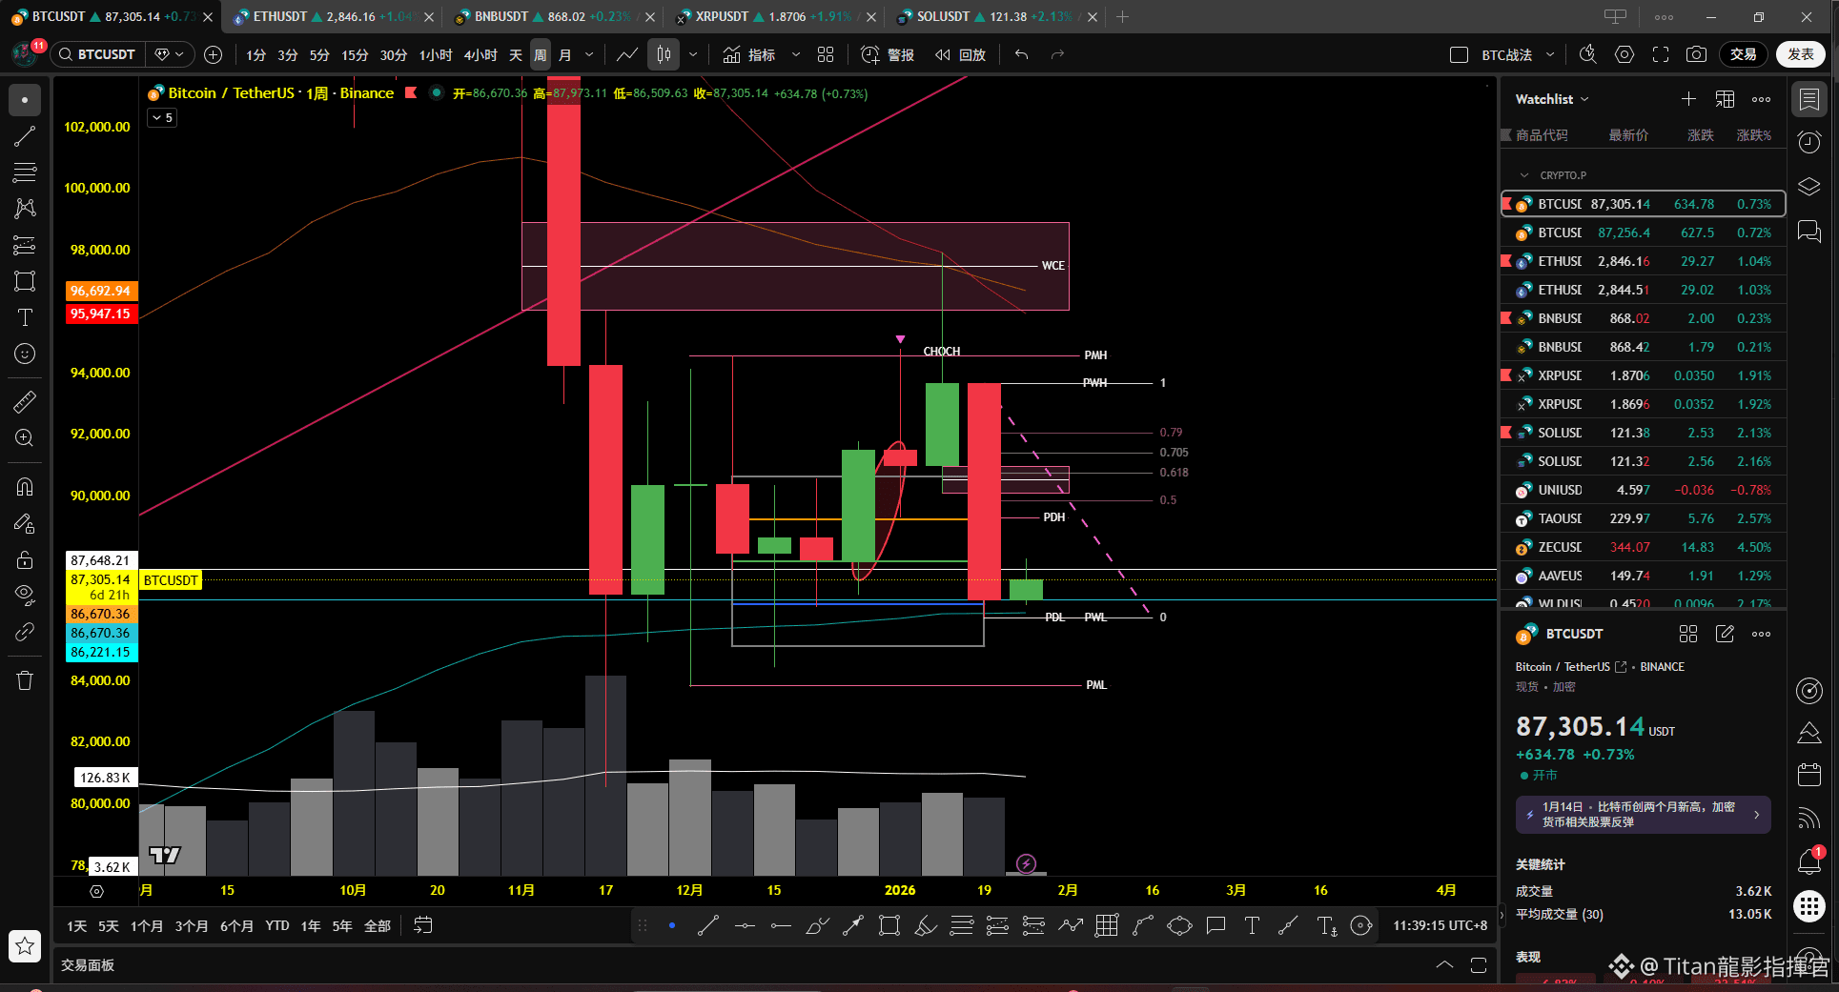Image resolution: width=1839 pixels, height=992 pixels.
Task: Open the BTCUSDT symbol search field
Action: (98, 54)
